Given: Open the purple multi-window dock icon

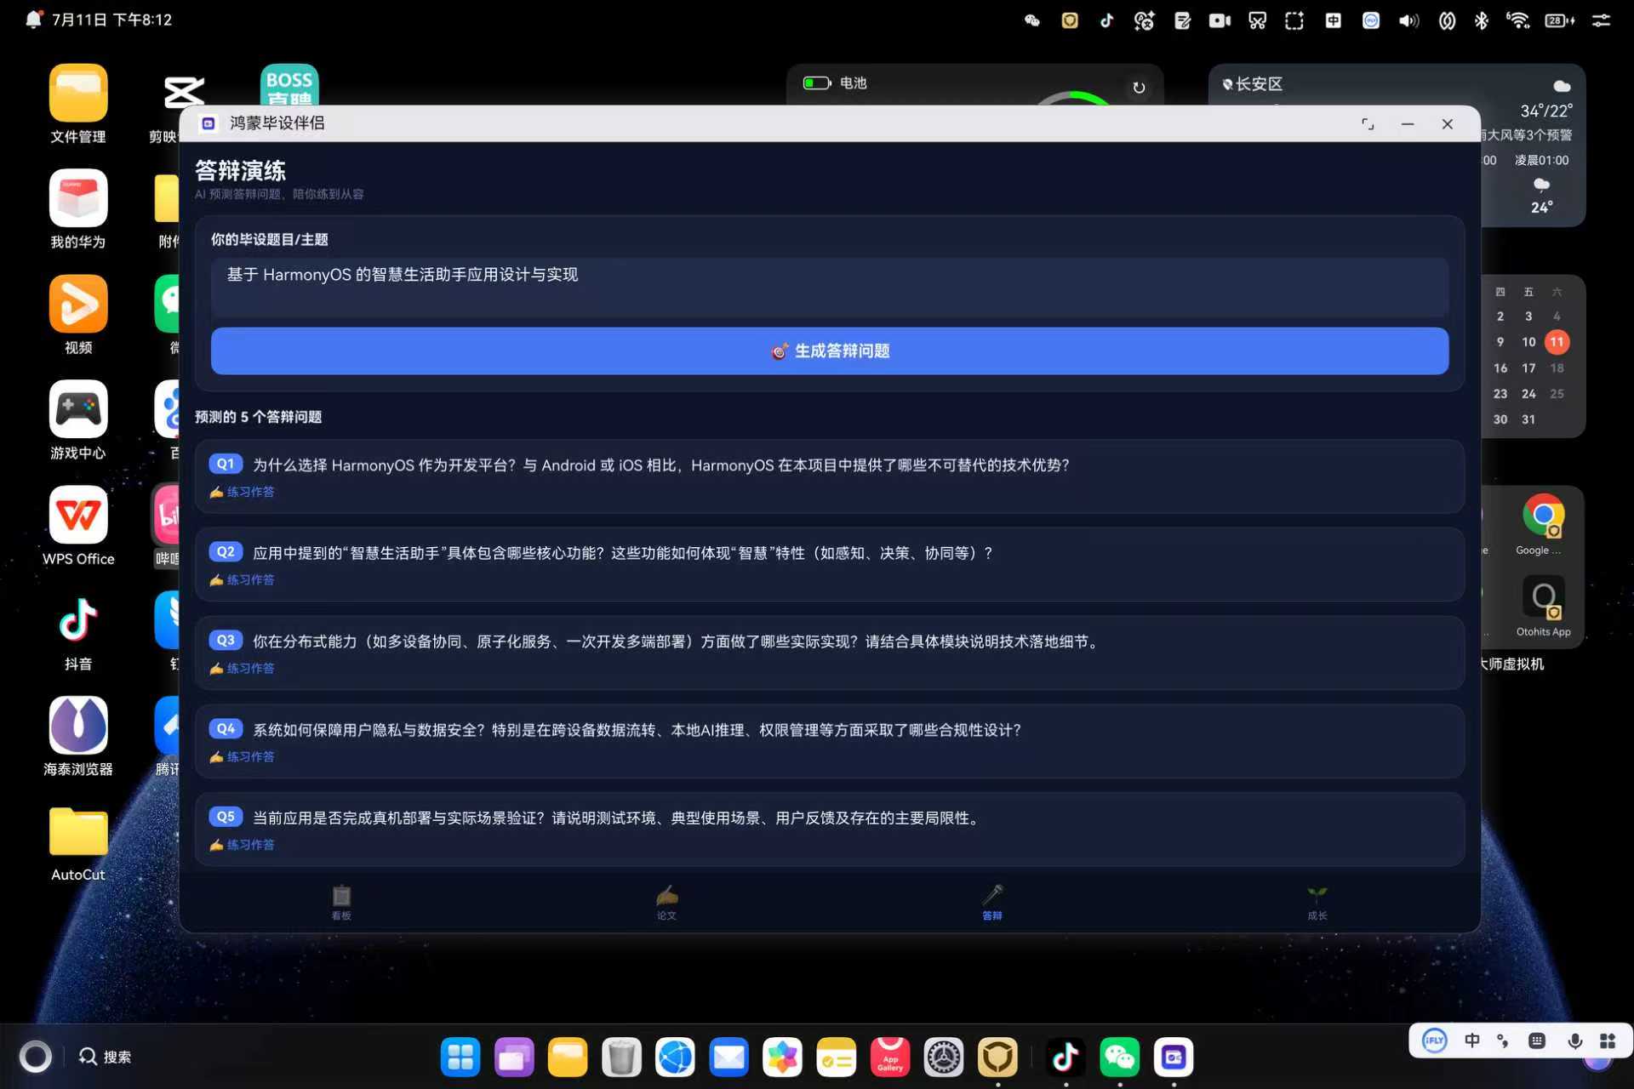Looking at the screenshot, I should (514, 1058).
